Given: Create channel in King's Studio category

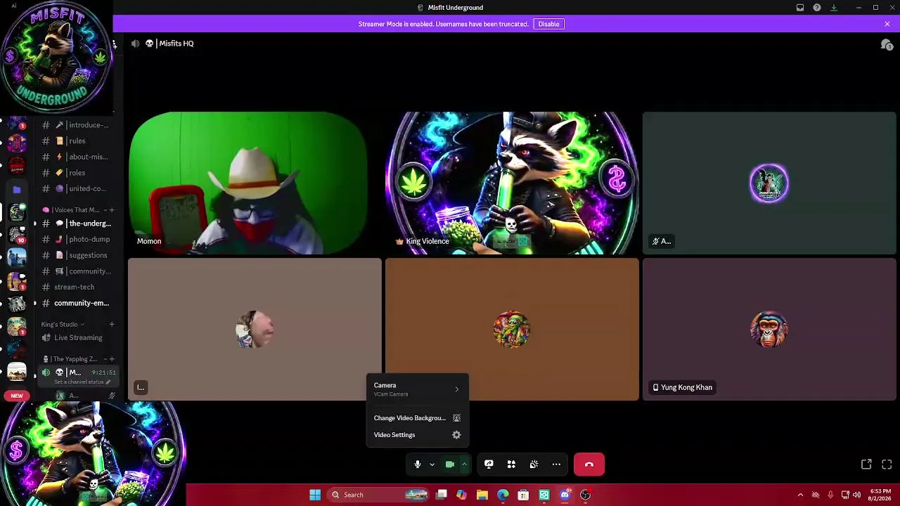Looking at the screenshot, I should [x=112, y=324].
